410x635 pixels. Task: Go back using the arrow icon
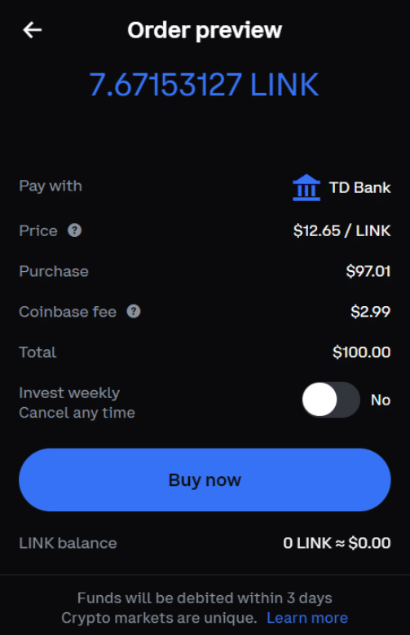point(32,30)
